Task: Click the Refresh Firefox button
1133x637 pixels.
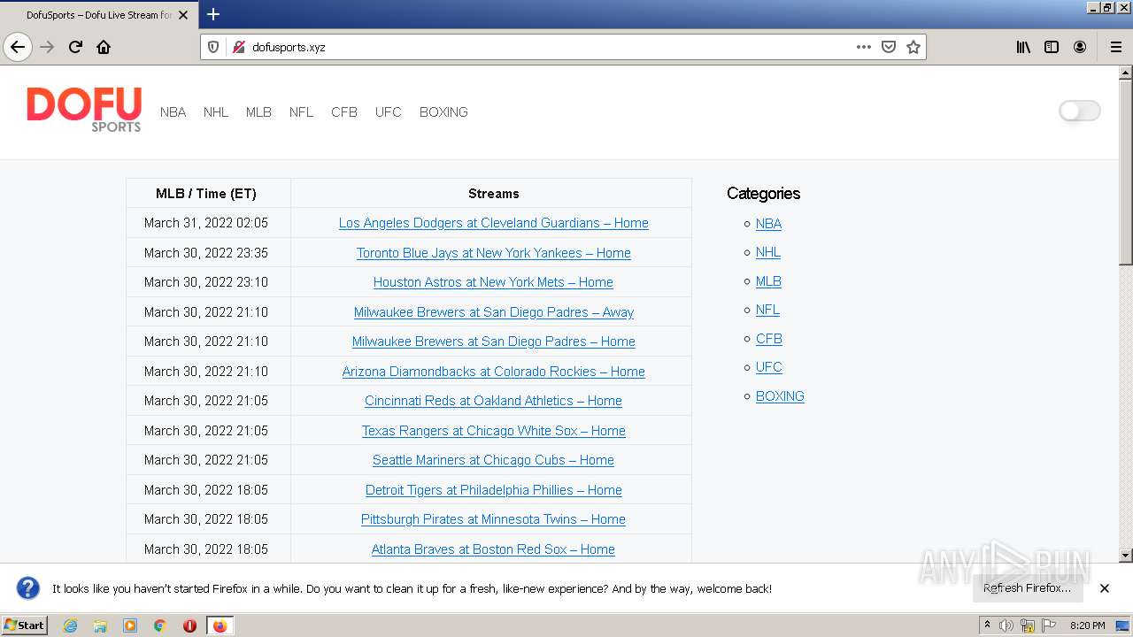Action: [x=1027, y=588]
